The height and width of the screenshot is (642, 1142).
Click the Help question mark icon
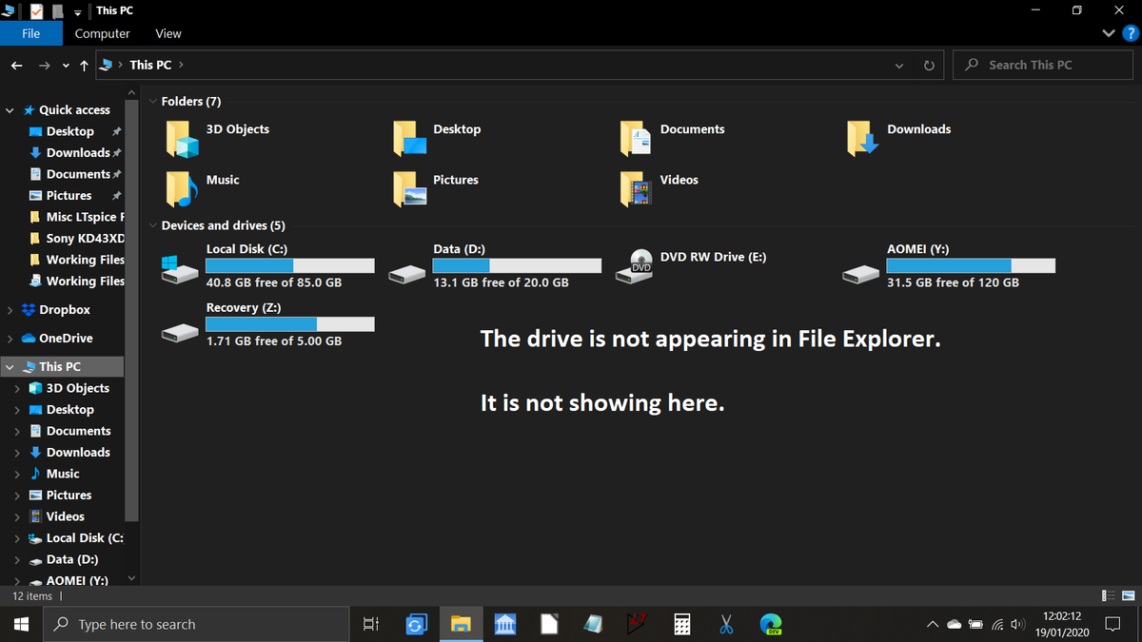pyautogui.click(x=1131, y=33)
